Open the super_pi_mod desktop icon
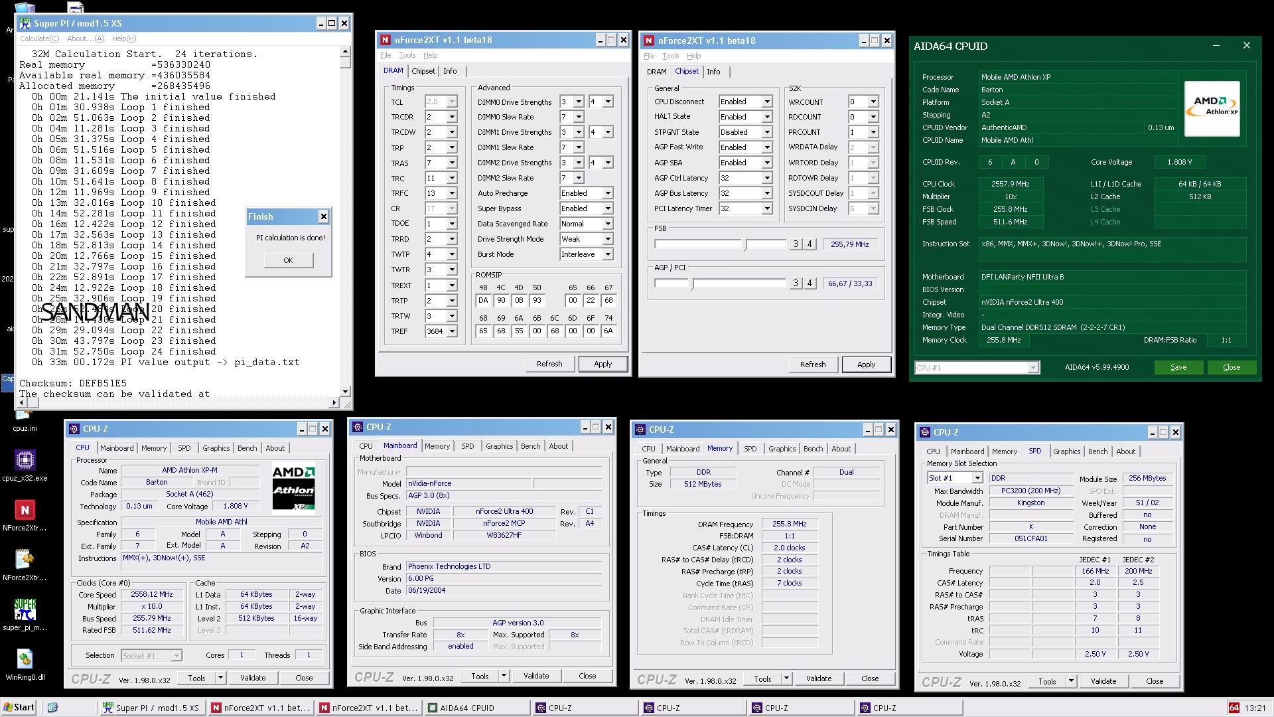The height and width of the screenshot is (717, 1274). pyautogui.click(x=25, y=609)
